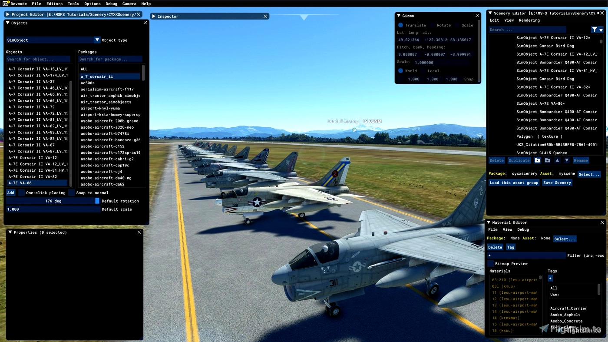
Task: Enable One-click placing checkbox
Action: 20,193
